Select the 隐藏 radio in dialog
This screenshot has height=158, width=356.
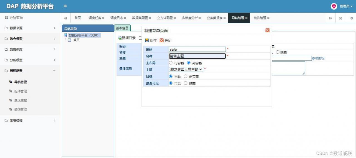(x=186, y=83)
